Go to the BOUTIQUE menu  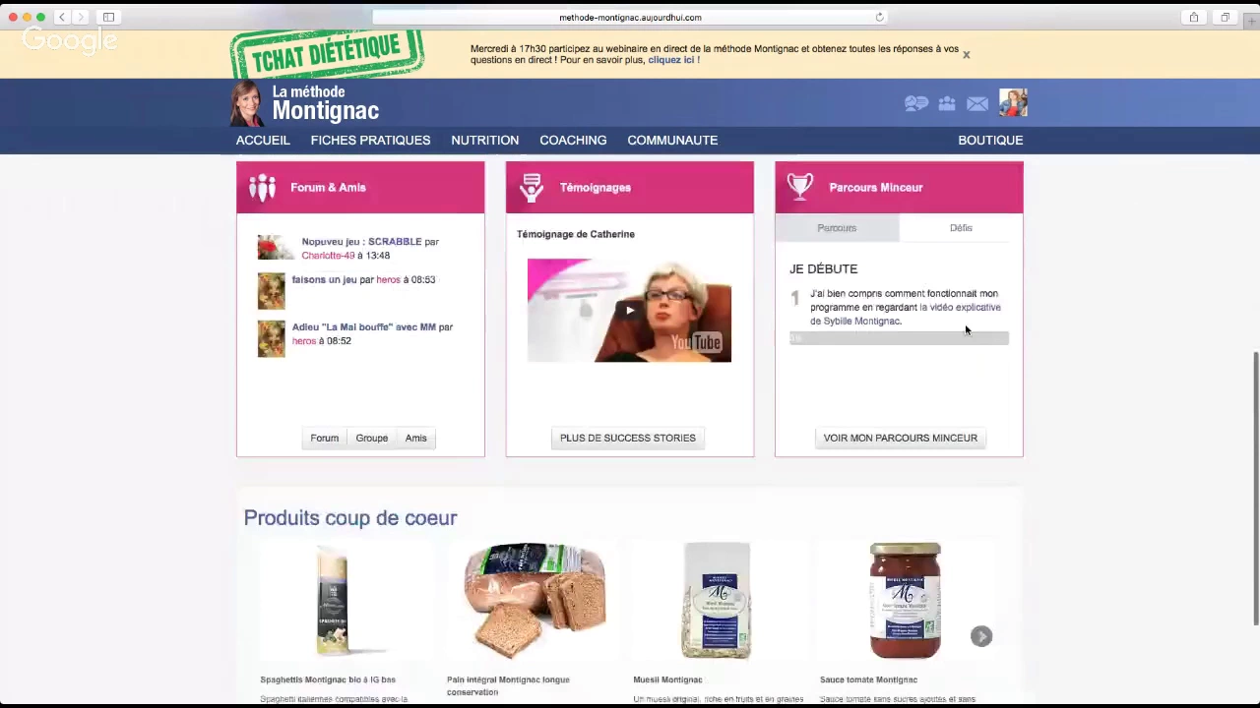(990, 140)
